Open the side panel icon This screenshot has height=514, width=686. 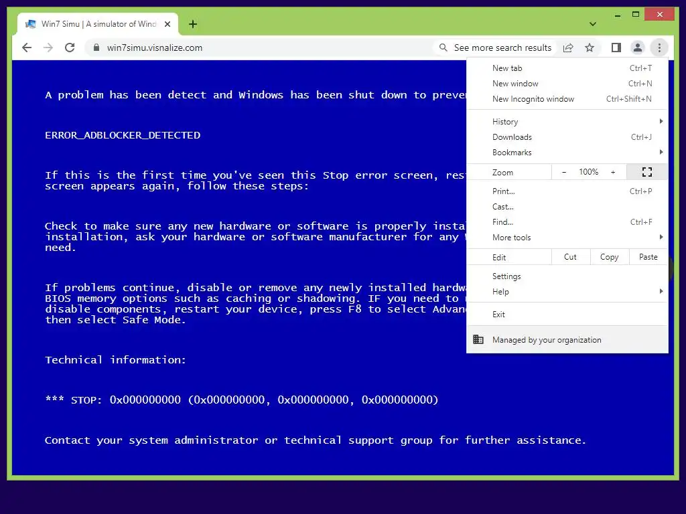(x=616, y=48)
